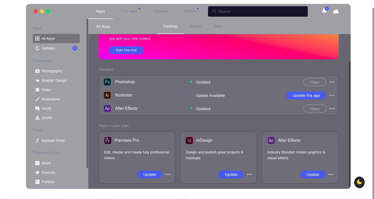This screenshot has width=374, height=199.
Task: Click Start free trial button
Action: pyautogui.click(x=126, y=50)
